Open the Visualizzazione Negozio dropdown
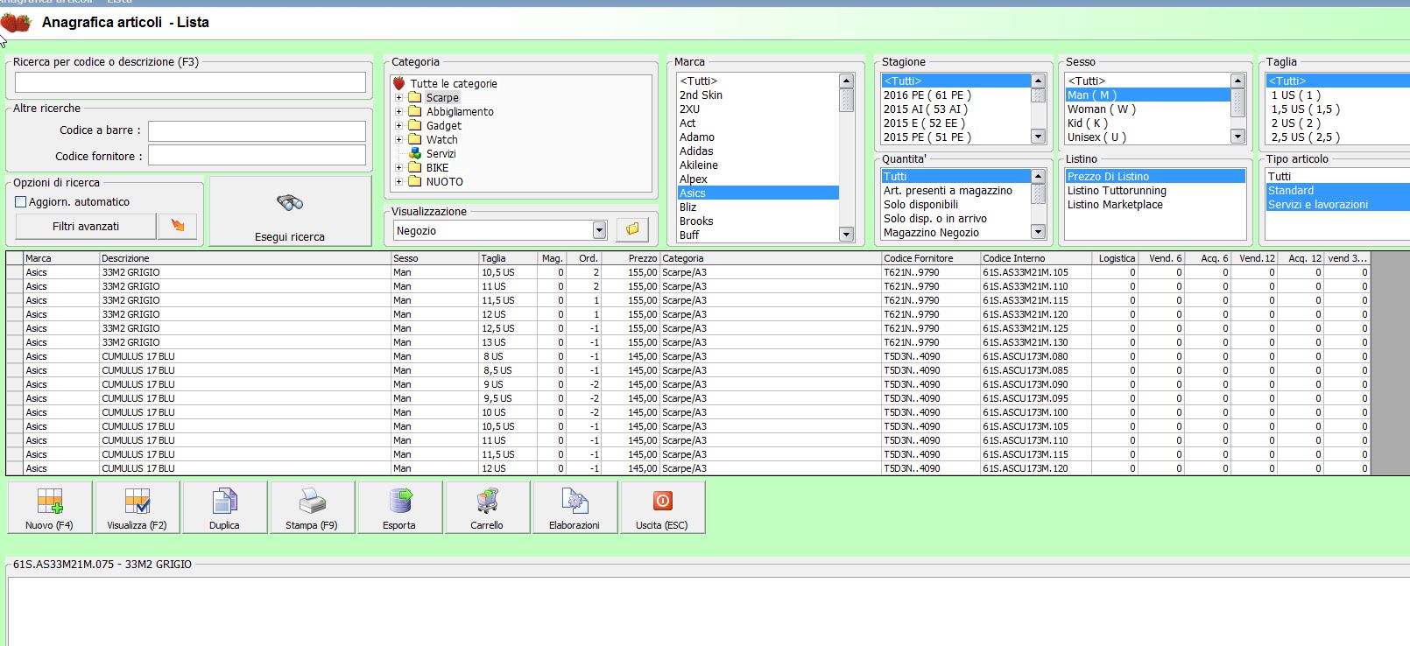Screen dimensions: 1410x646 pos(599,231)
